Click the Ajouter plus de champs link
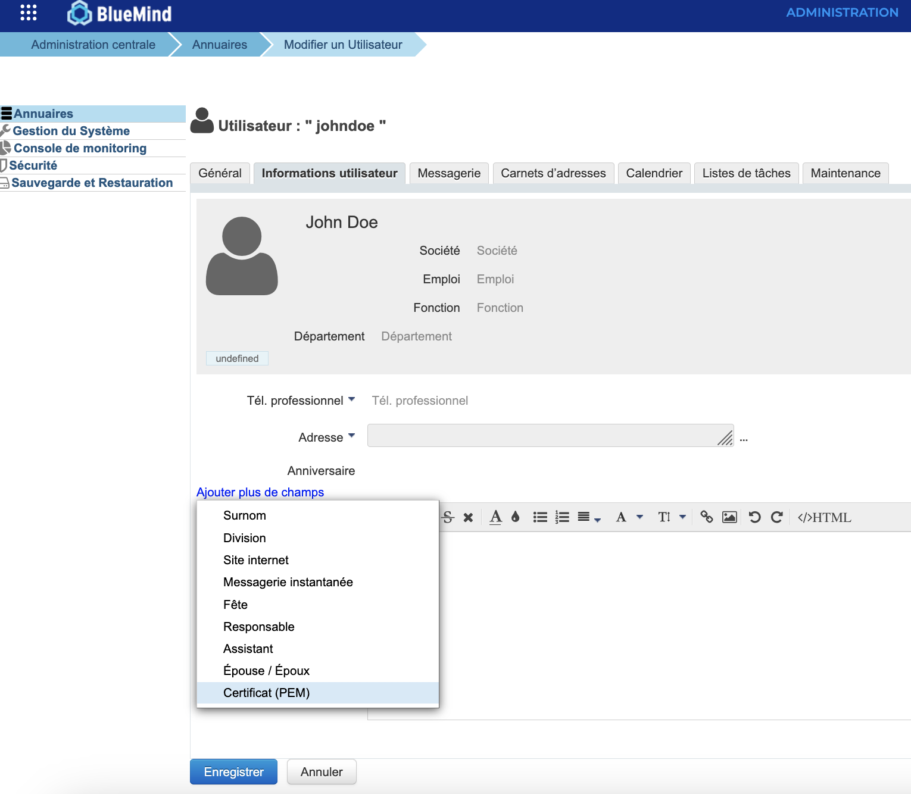Viewport: 911px width, 794px height. coord(260,492)
